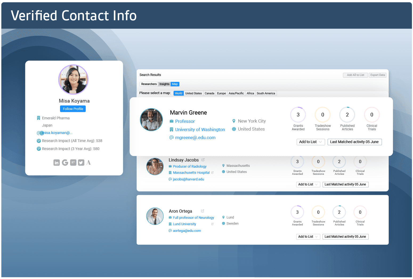The image size is (413, 279).
Task: Click Aron Ortega's Clinical Trials circle
Action: (360, 212)
